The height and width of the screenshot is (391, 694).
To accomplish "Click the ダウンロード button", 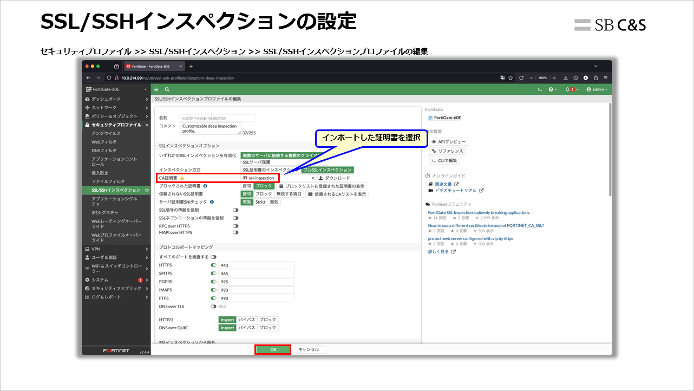I will (334, 178).
